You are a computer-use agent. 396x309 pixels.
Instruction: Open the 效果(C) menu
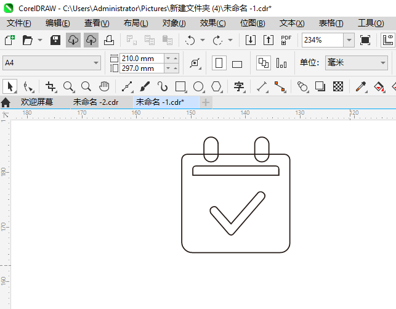click(212, 23)
